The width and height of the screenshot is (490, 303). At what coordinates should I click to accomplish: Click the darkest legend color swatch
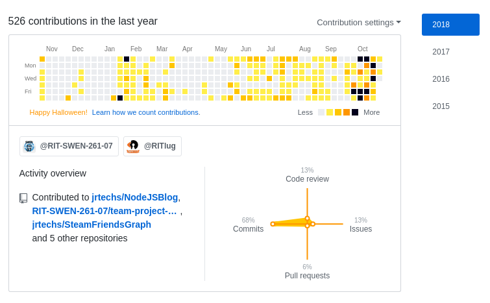coord(355,112)
